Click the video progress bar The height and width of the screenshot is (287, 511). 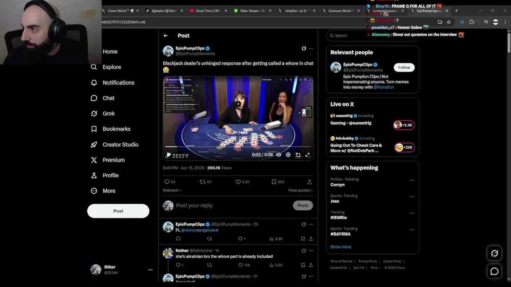(238, 147)
